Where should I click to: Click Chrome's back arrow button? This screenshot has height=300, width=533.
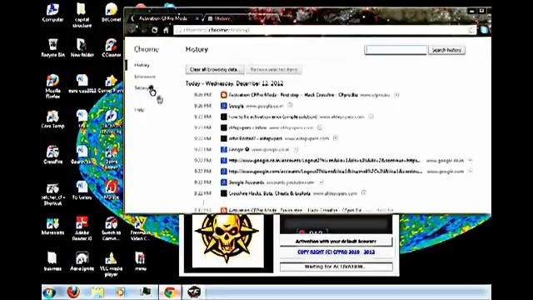[x=132, y=30]
